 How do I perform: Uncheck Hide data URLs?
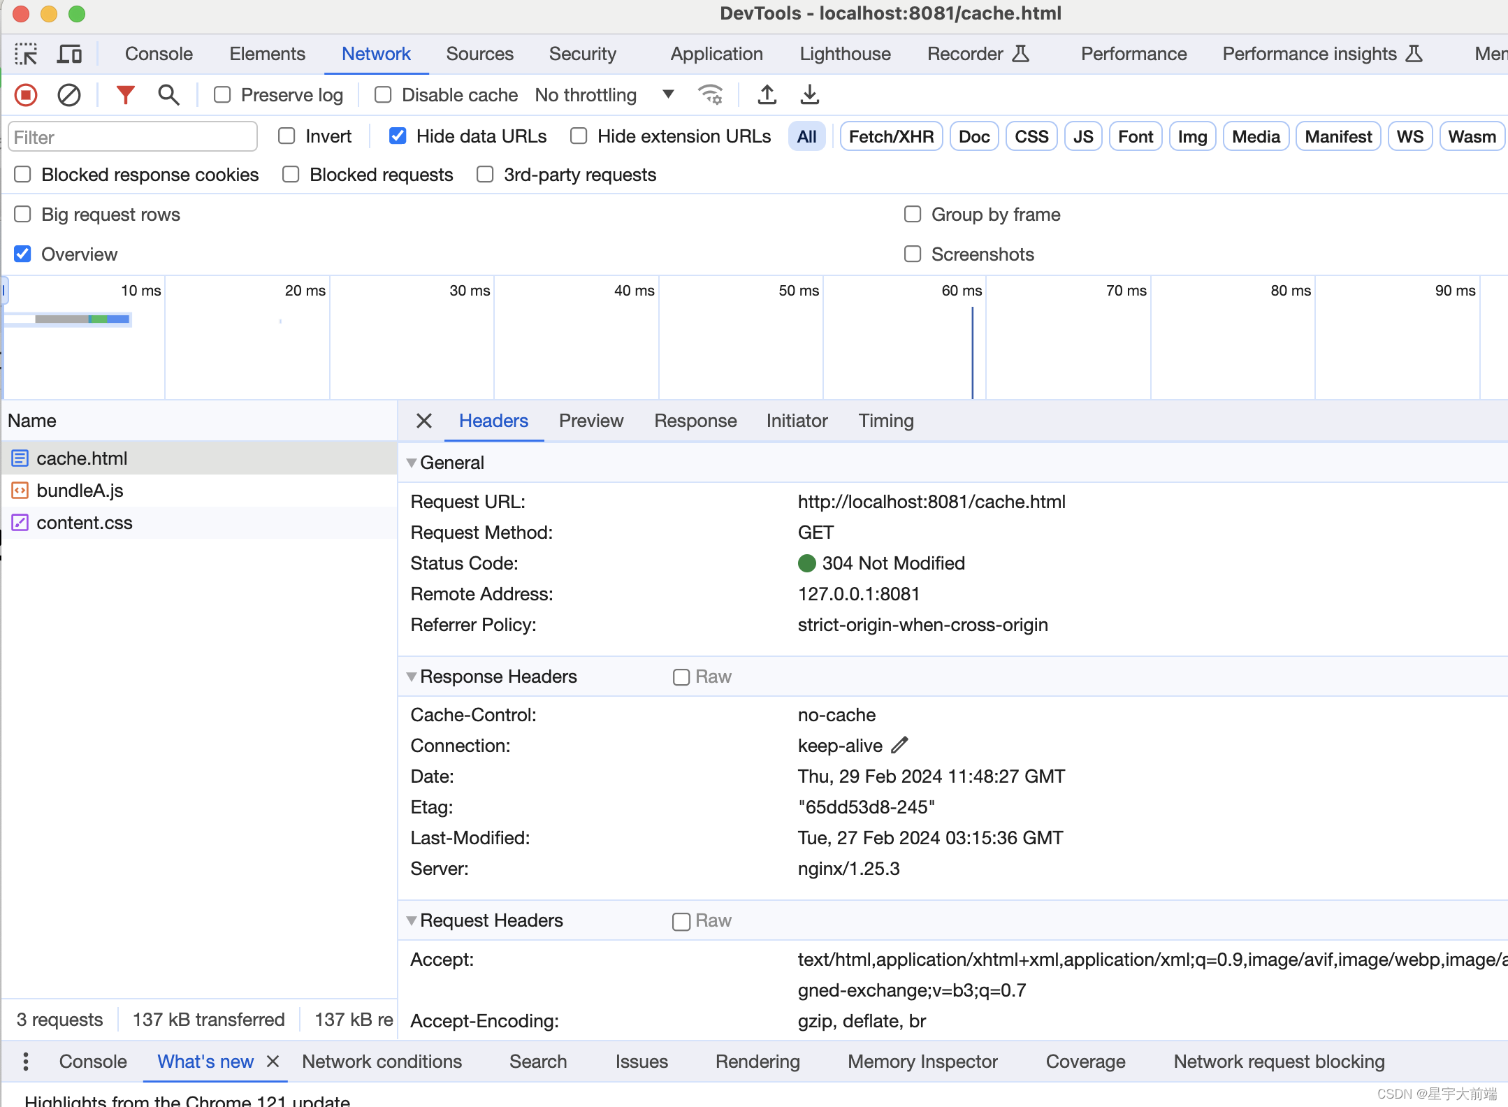pos(398,136)
